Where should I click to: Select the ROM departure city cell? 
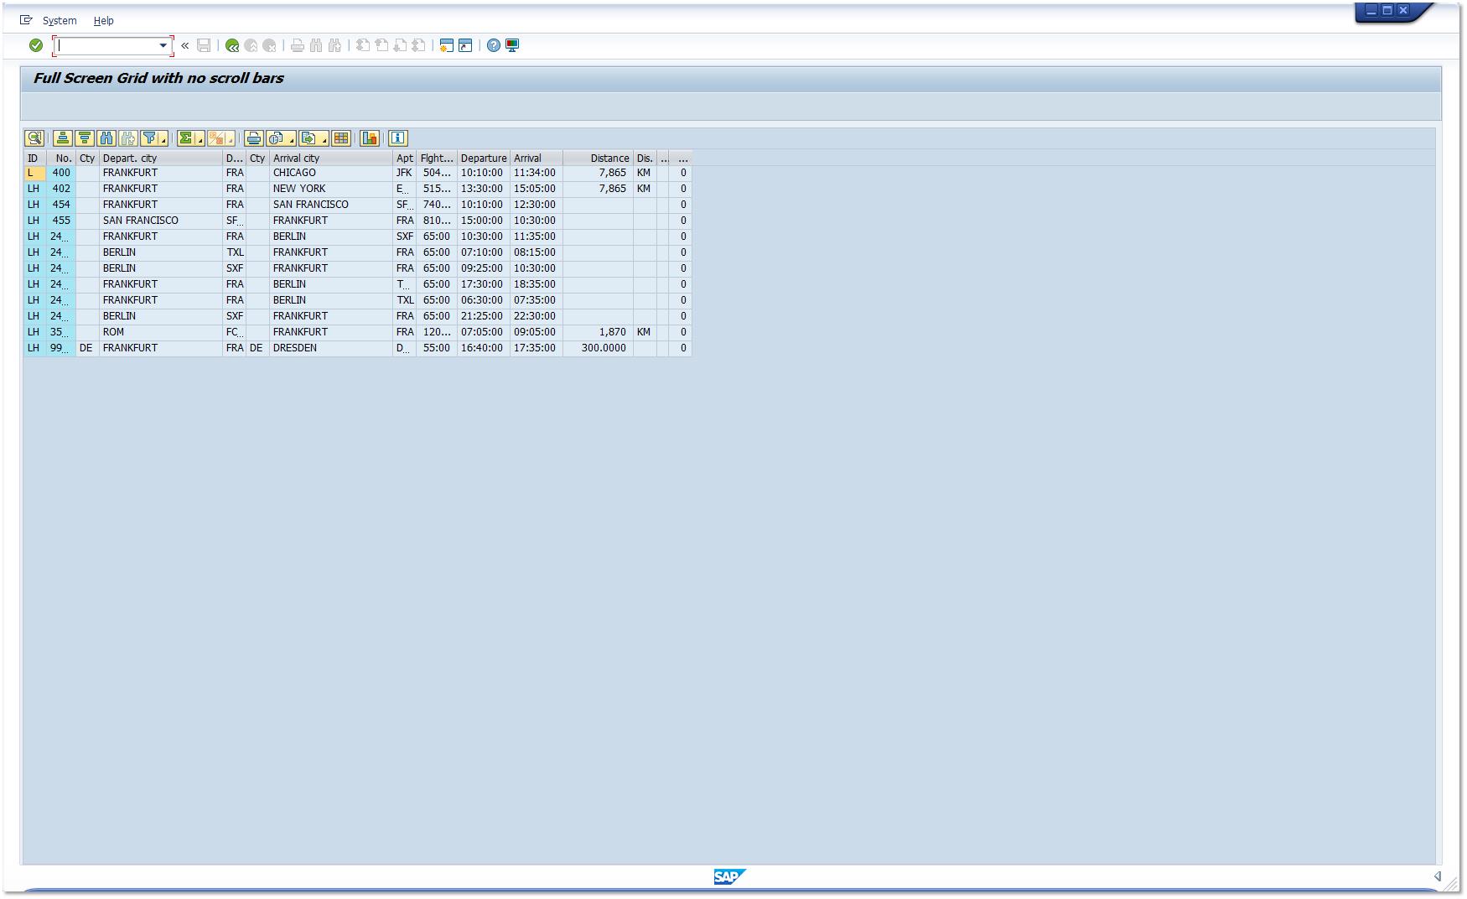coord(161,332)
